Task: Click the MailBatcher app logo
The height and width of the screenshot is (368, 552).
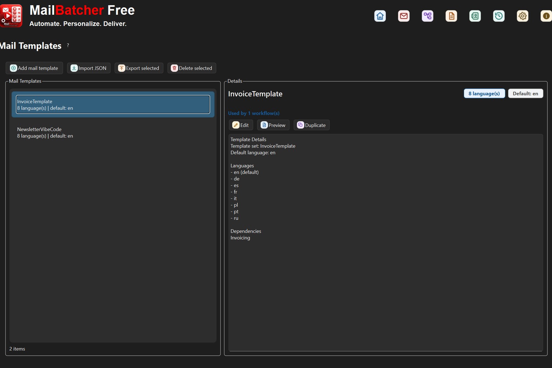Action: coord(11,16)
